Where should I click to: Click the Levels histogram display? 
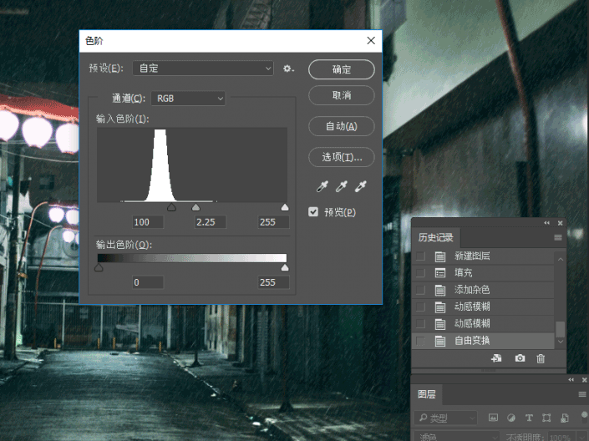(192, 165)
